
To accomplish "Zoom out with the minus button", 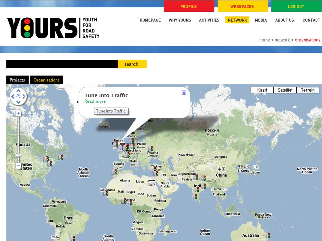I will (x=18, y=166).
